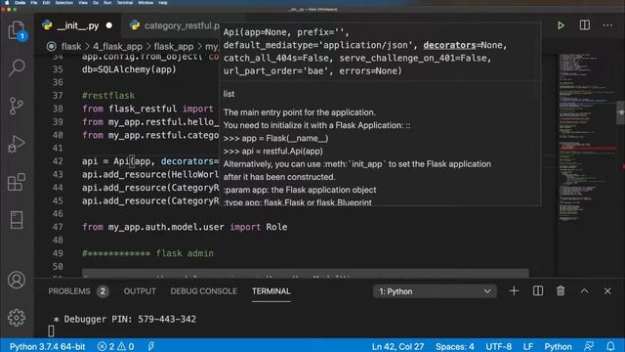Select the TERMINAL panel tab
Screen dimensions: 625x352
(x=271, y=291)
